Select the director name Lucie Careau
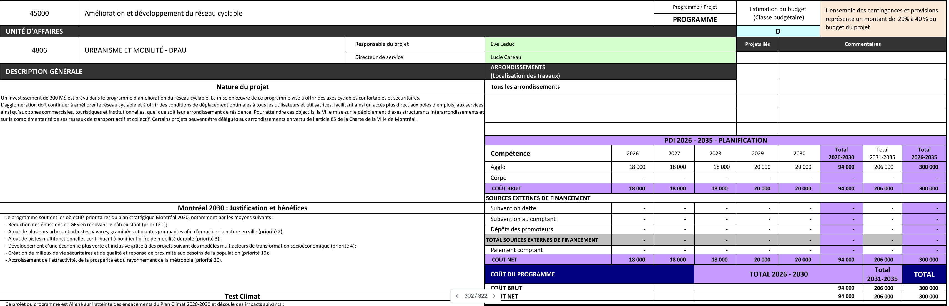949x306 pixels. pos(505,57)
